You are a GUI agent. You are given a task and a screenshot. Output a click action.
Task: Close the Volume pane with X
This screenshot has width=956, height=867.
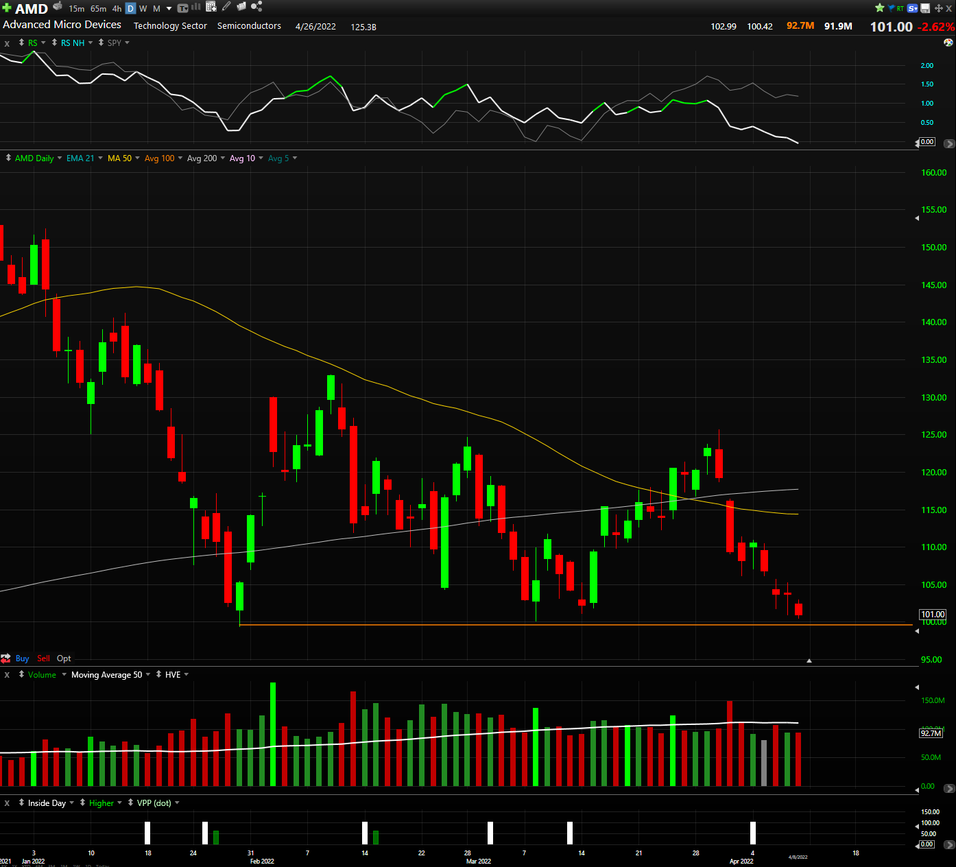coord(8,675)
